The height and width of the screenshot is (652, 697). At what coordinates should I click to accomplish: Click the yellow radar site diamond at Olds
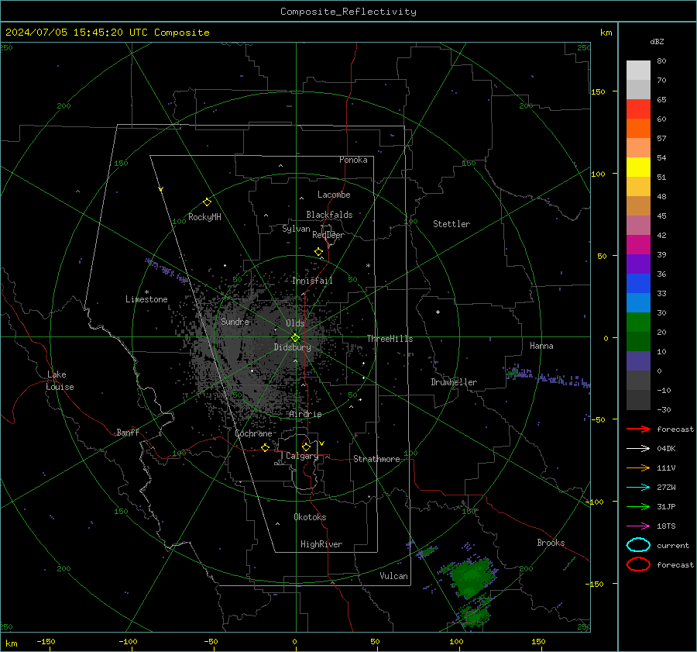295,338
